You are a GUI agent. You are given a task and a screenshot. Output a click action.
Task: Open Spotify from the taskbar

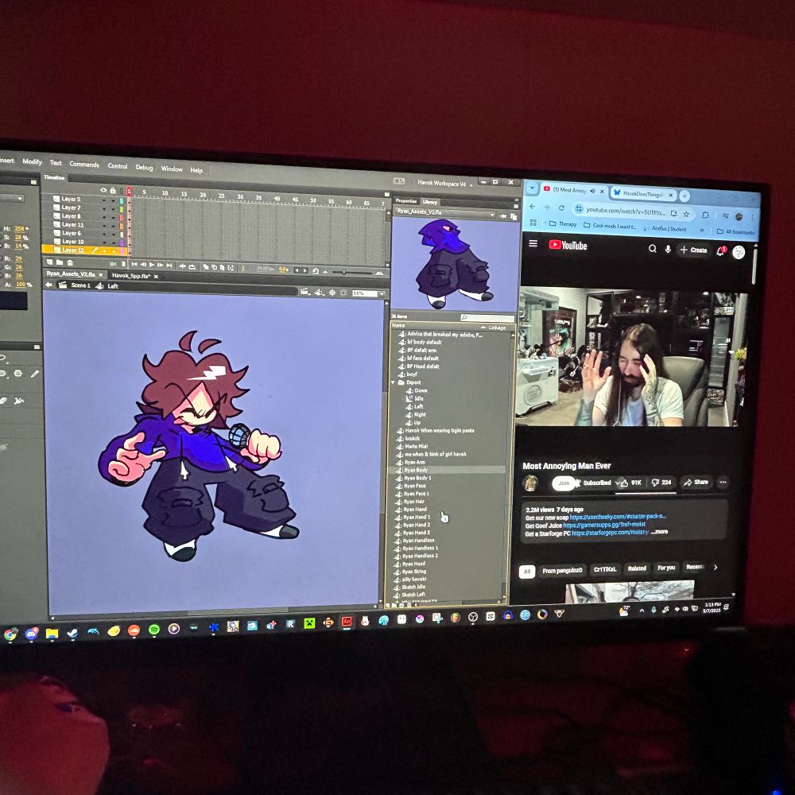[154, 630]
